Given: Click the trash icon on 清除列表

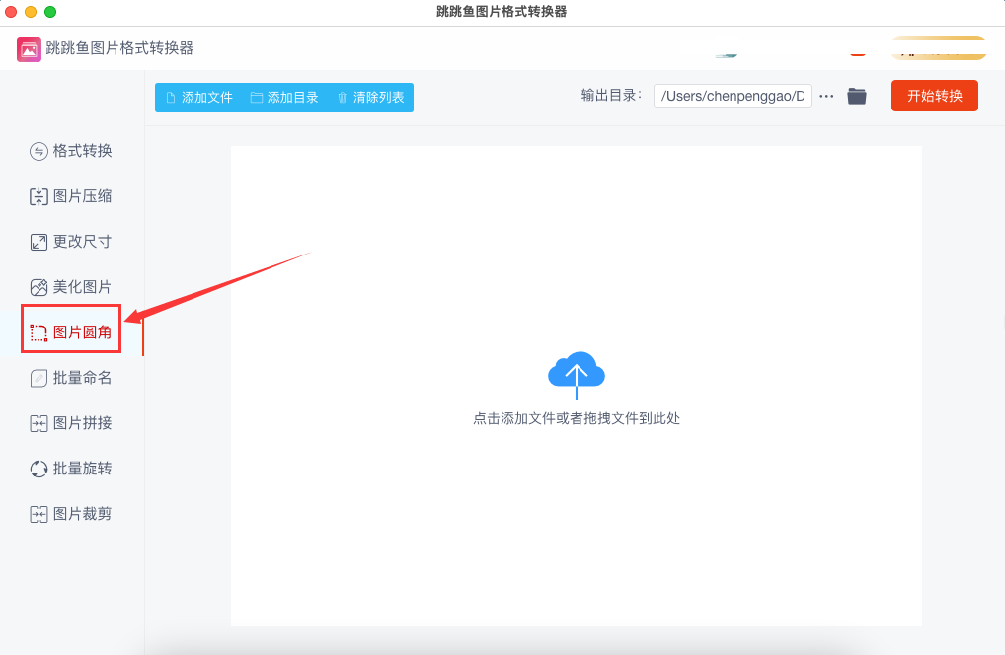Looking at the screenshot, I should (343, 98).
